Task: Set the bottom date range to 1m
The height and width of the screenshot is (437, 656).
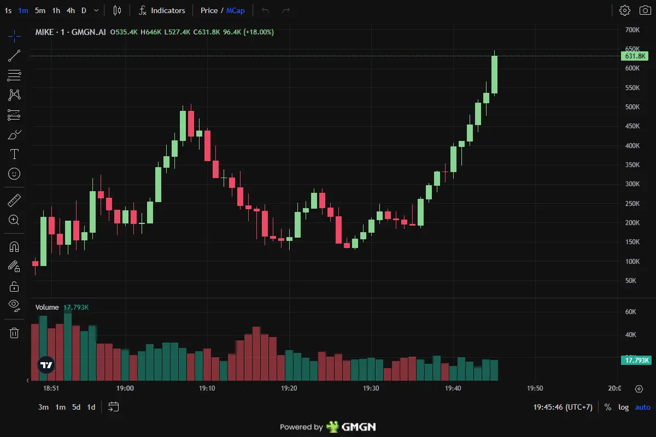Action: (x=60, y=407)
